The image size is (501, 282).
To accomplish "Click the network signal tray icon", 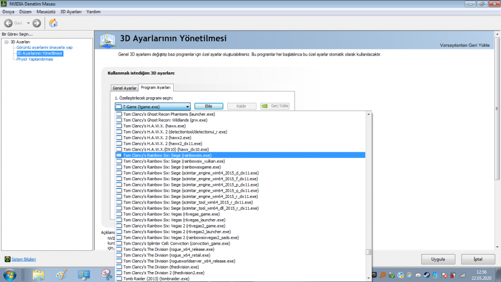I will 463,275.
